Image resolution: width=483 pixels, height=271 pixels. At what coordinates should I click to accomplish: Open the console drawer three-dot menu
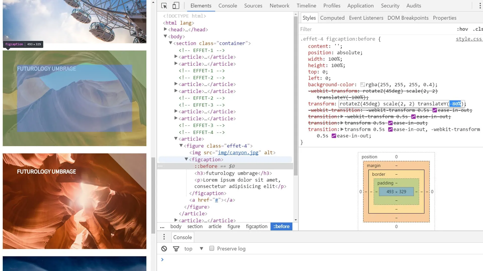[x=164, y=237]
